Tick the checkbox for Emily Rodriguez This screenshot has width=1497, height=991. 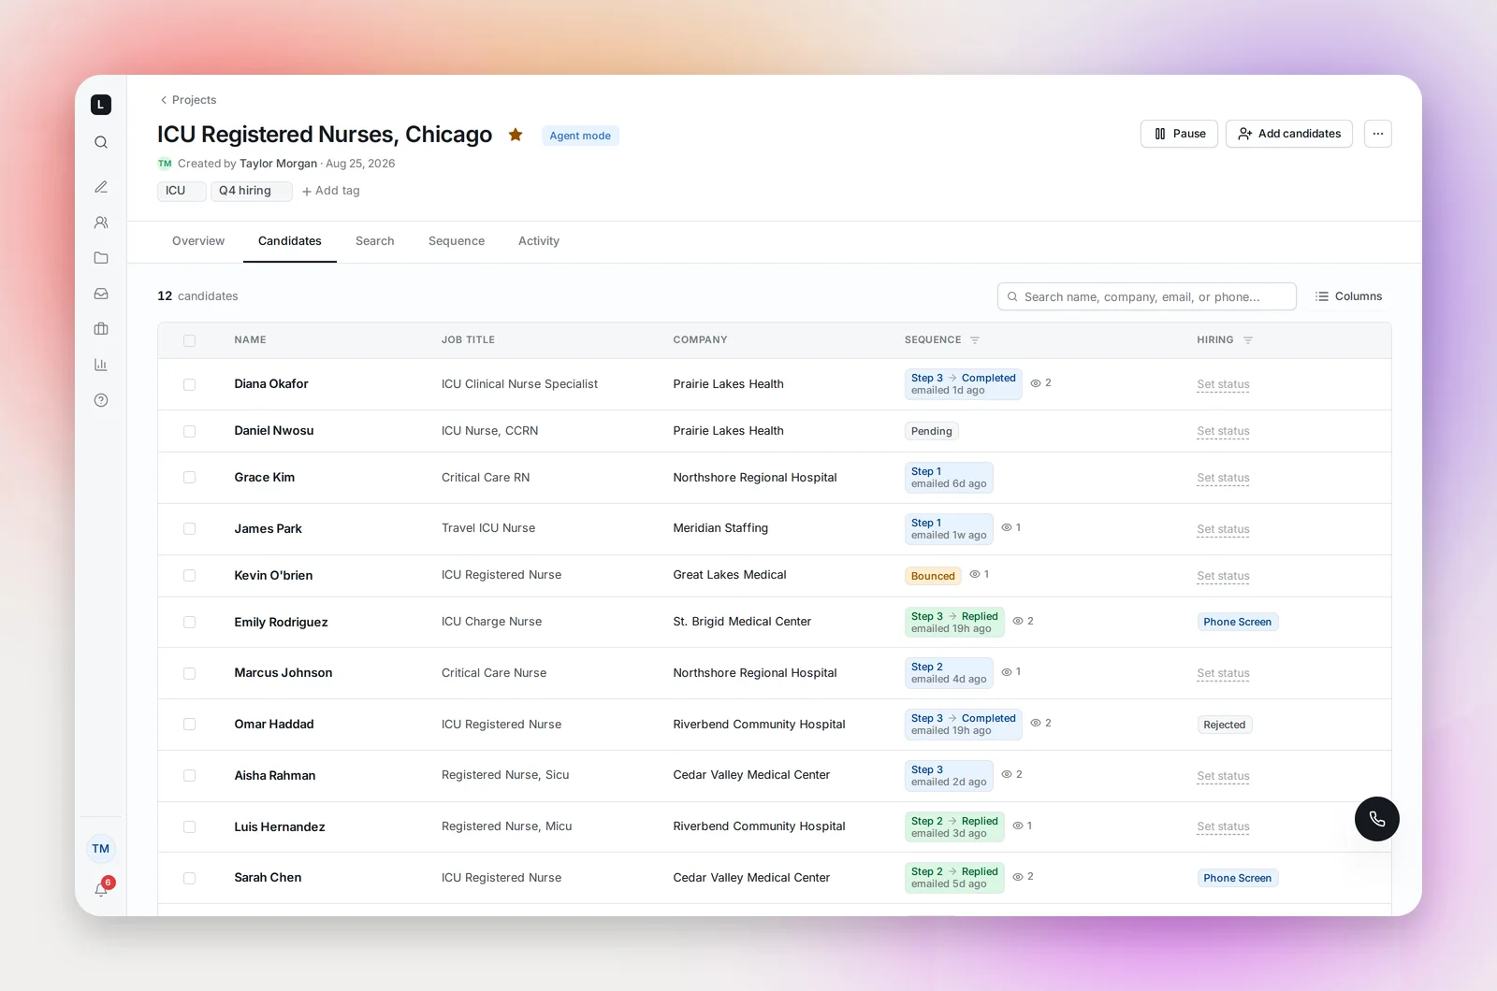click(190, 622)
